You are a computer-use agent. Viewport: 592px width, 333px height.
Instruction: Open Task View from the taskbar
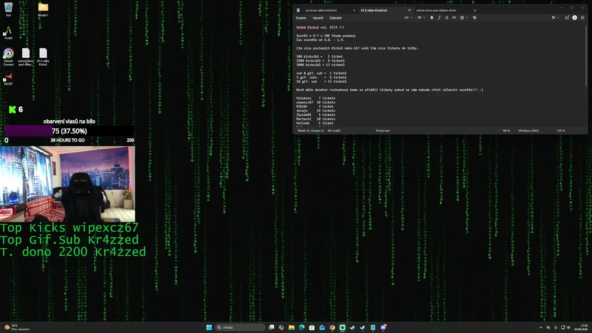272,327
